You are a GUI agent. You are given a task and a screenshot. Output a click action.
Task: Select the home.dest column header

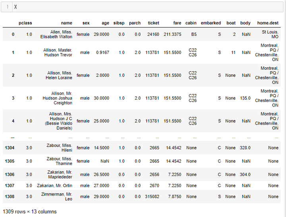(x=268, y=23)
